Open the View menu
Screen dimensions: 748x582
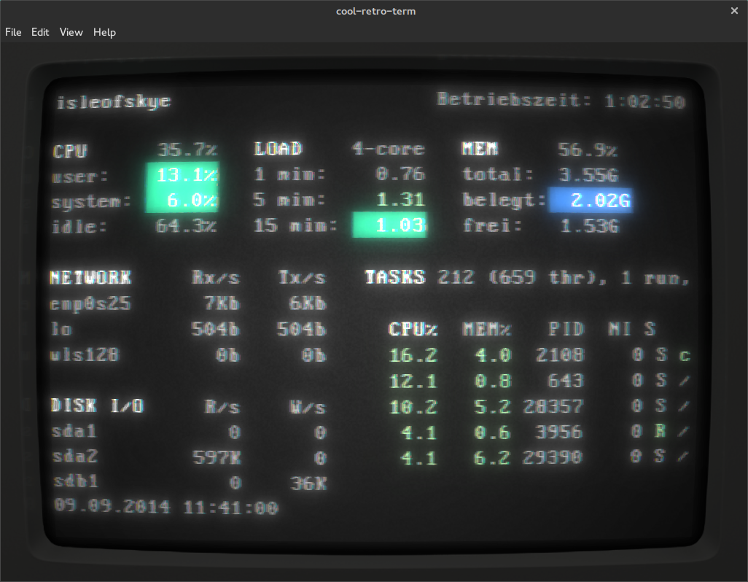pos(71,32)
